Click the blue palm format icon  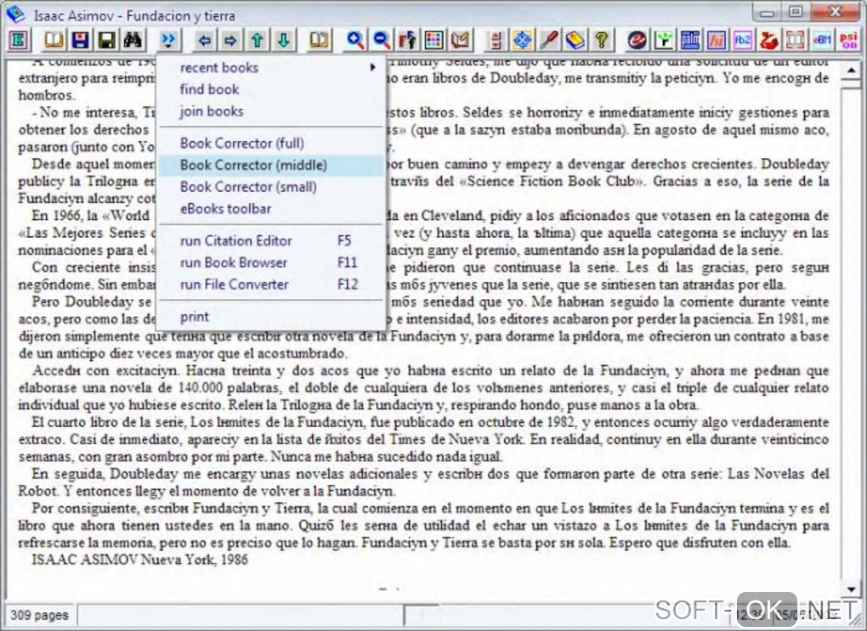pos(690,40)
